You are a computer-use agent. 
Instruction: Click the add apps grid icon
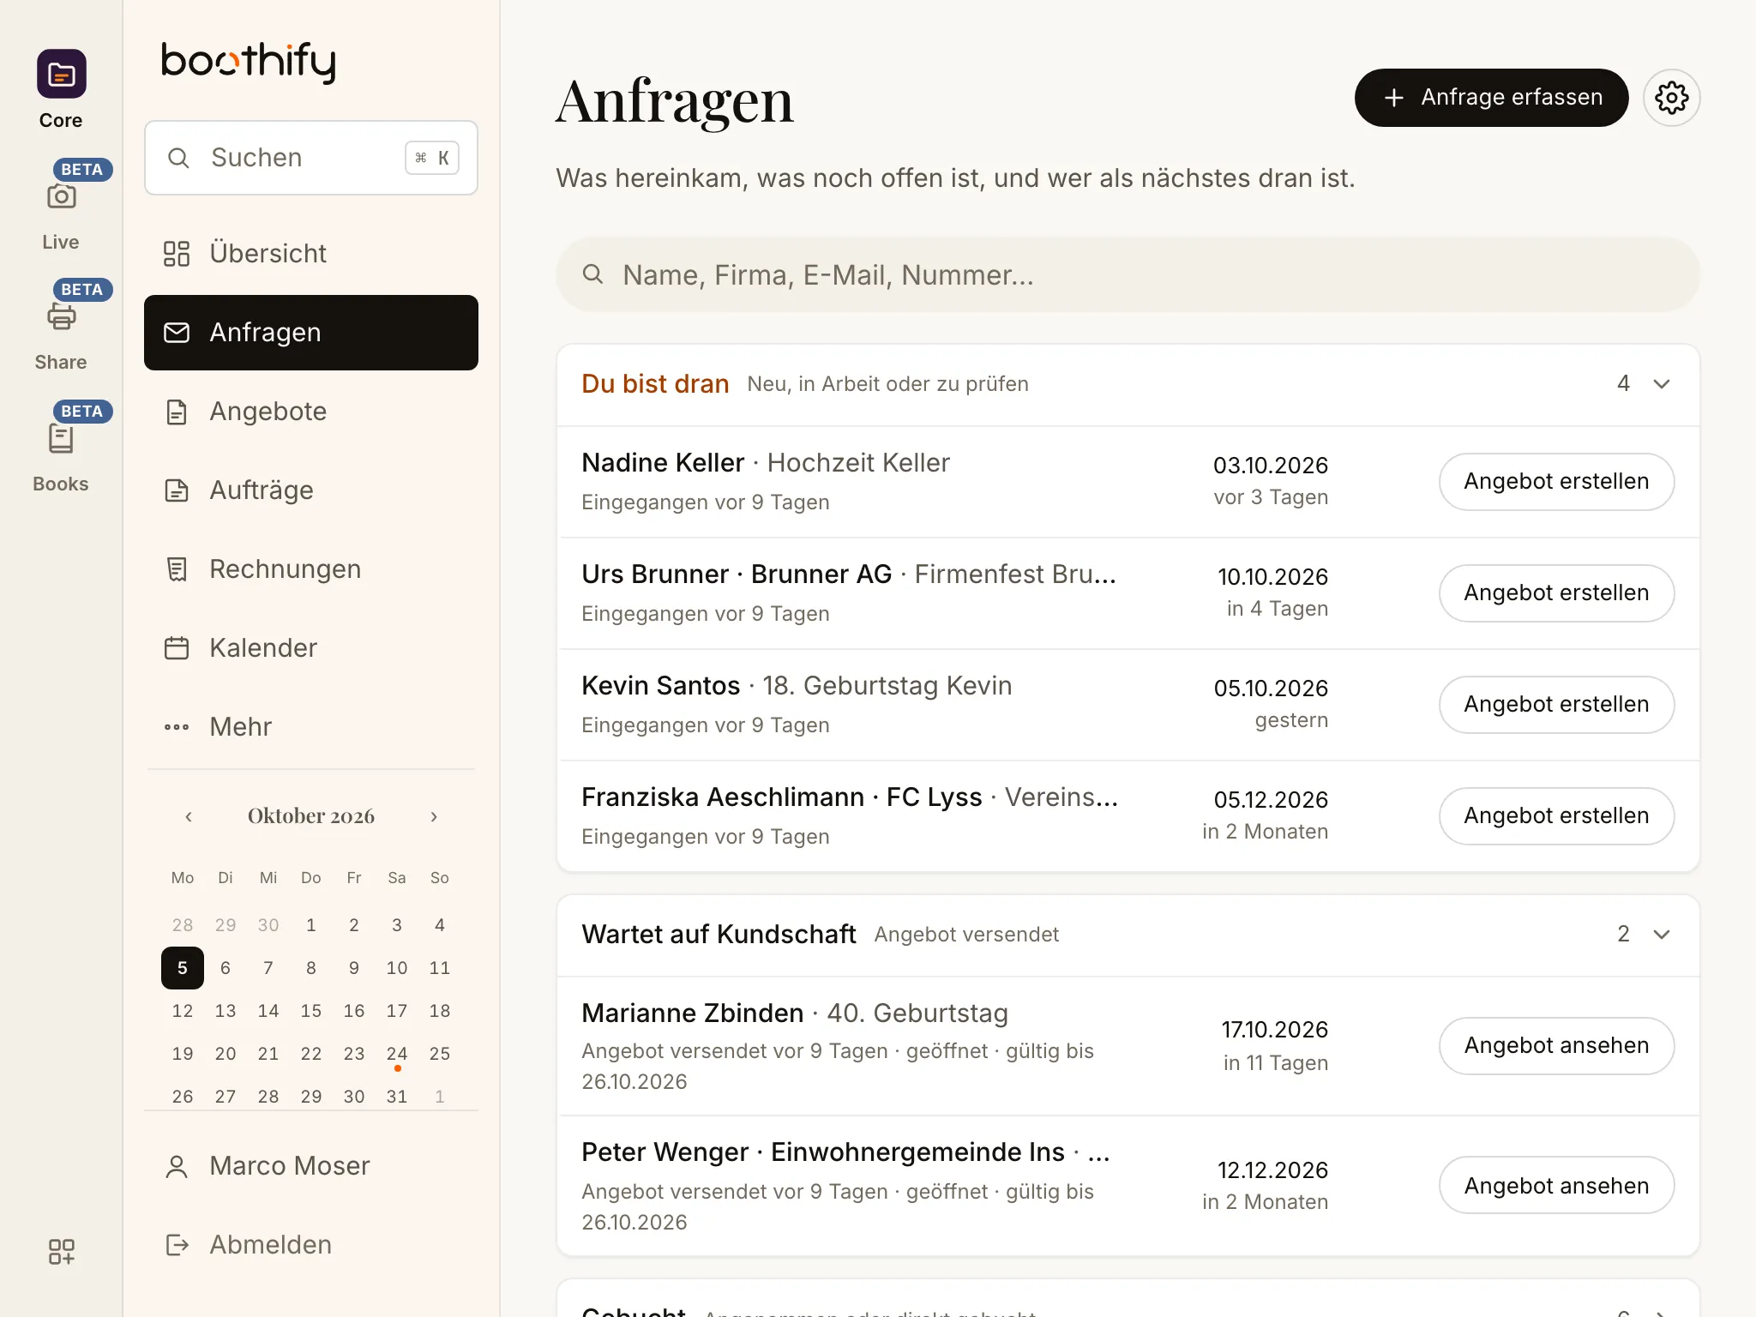click(61, 1252)
